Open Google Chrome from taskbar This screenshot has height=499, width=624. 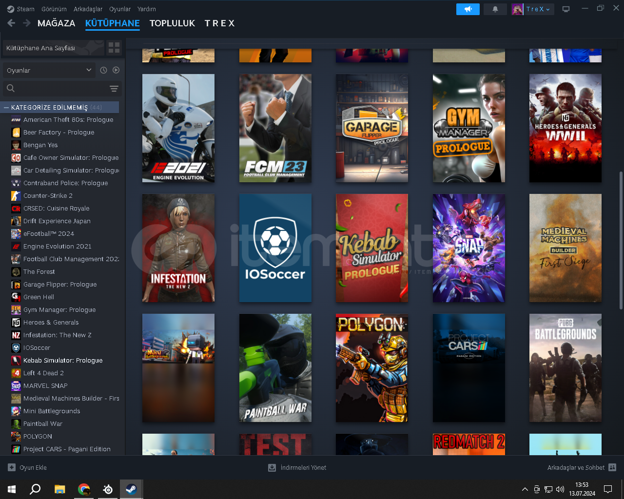coord(84,489)
